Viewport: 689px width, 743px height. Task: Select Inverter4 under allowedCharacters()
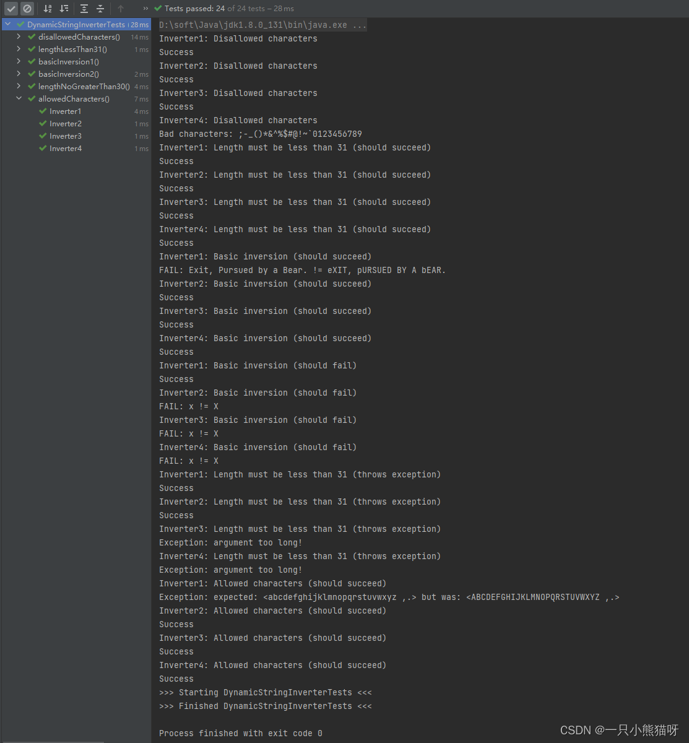[65, 149]
